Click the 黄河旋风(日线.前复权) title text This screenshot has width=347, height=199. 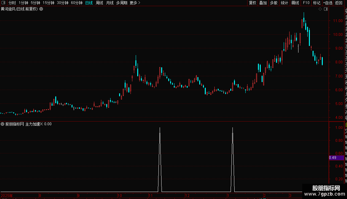pyautogui.click(x=19, y=9)
